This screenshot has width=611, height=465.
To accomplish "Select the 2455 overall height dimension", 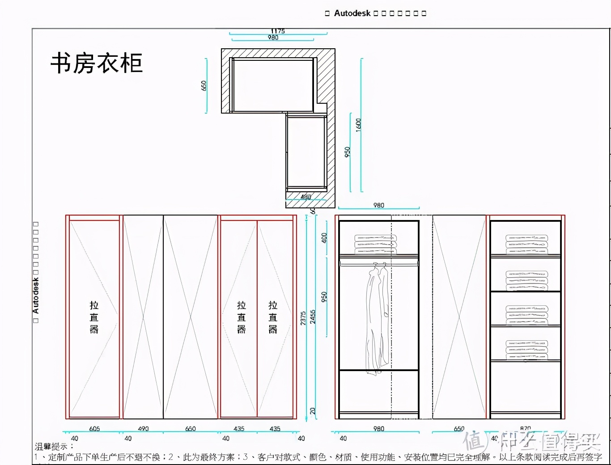I will [x=313, y=317].
